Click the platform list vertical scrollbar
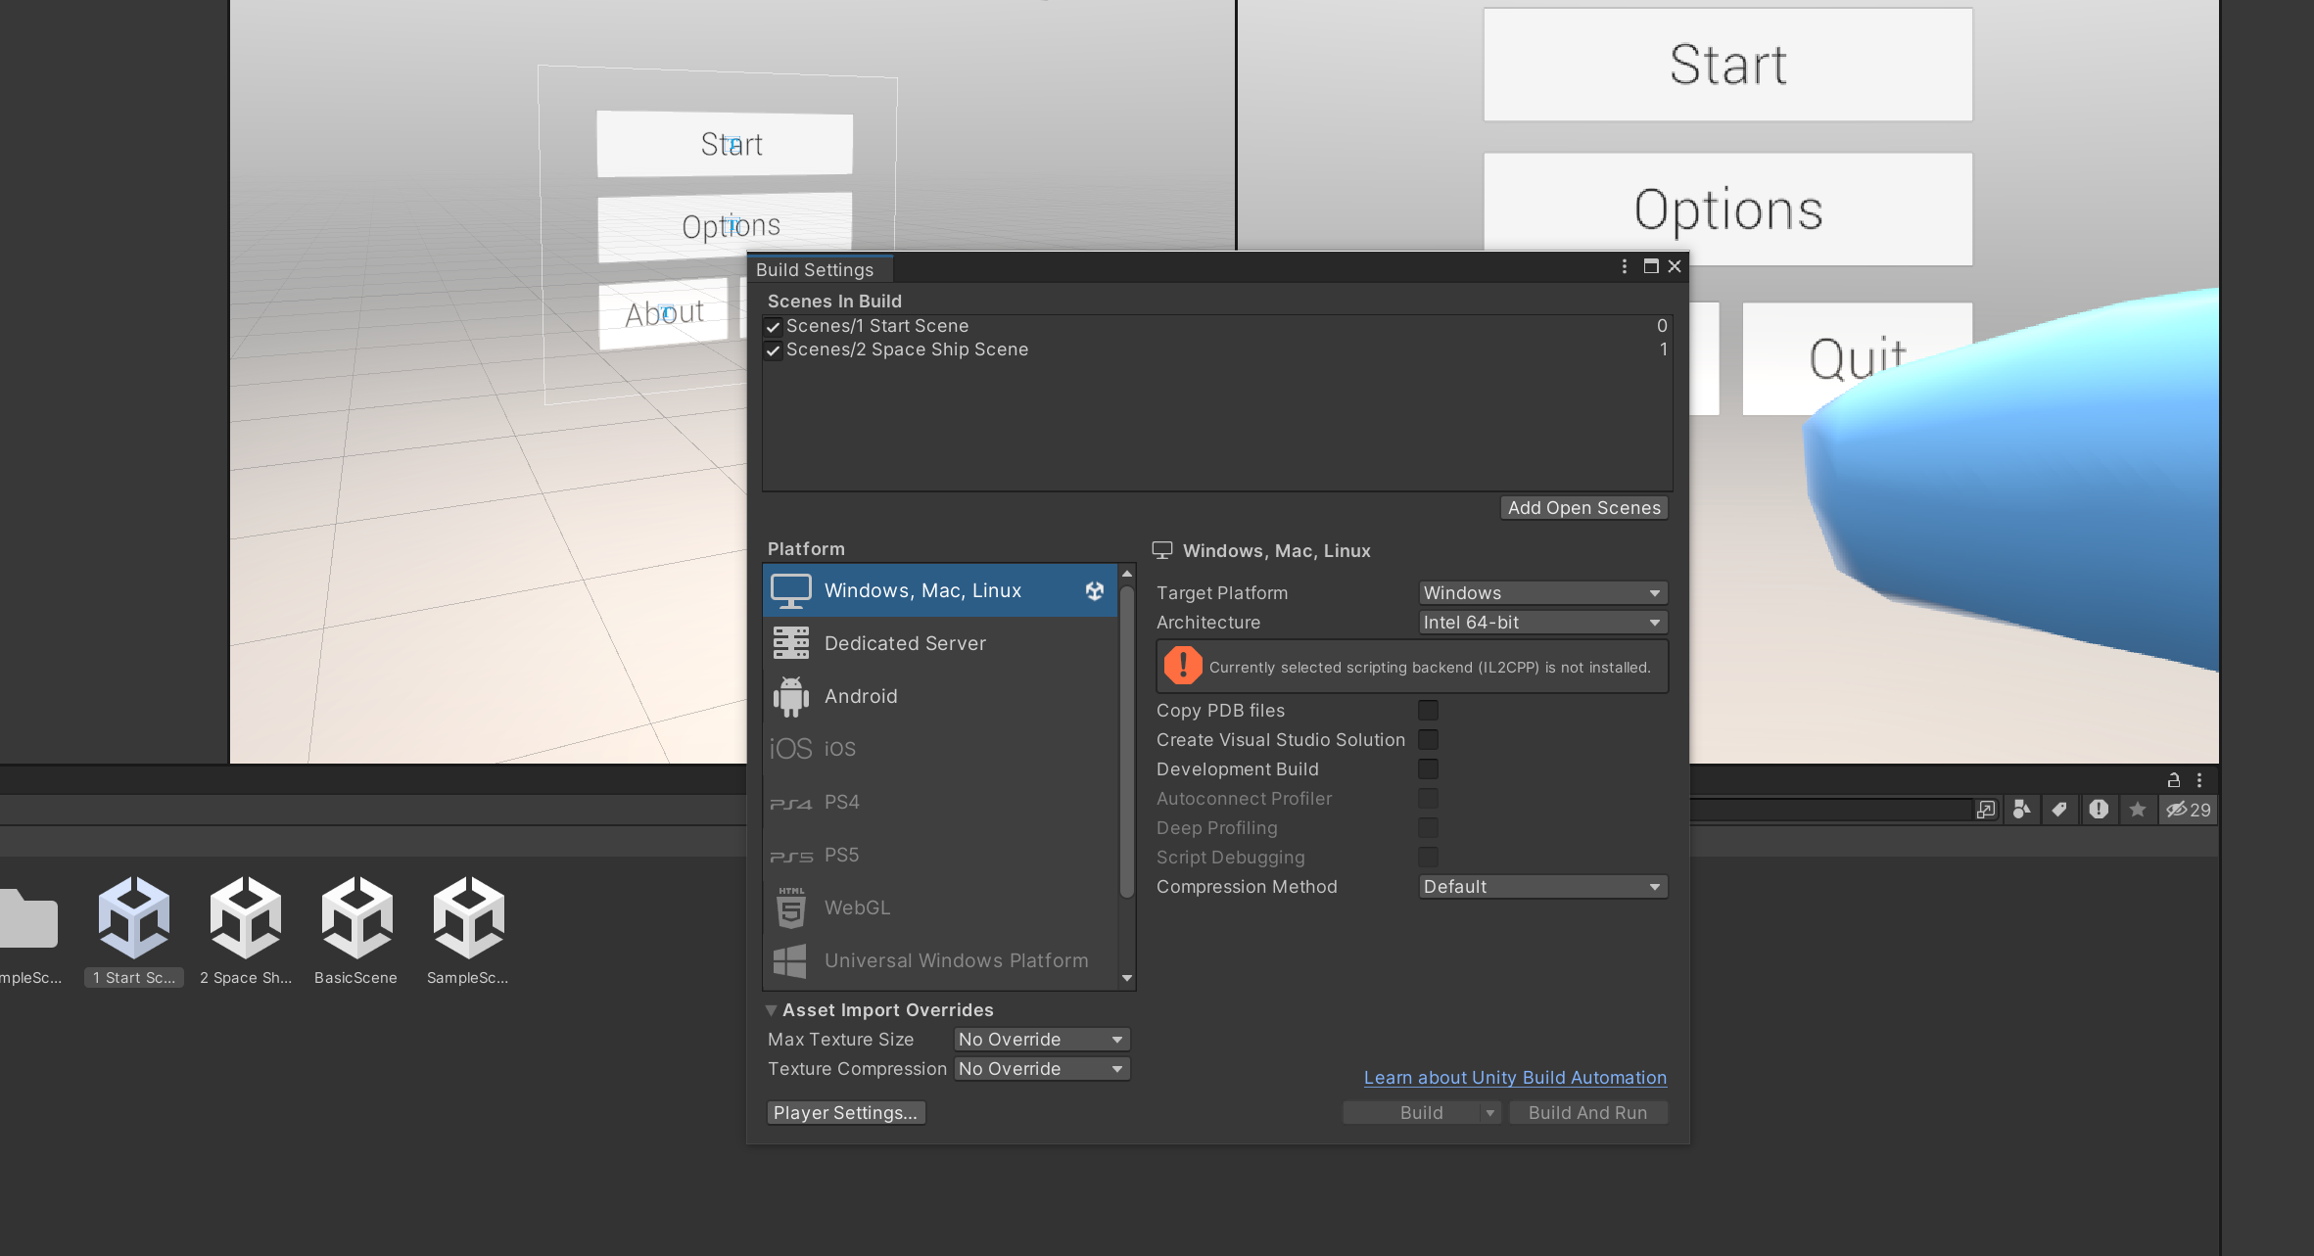This screenshot has height=1256, width=2314. pos(1127,744)
